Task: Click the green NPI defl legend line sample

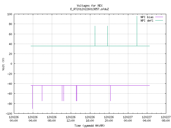Action: 159,21
